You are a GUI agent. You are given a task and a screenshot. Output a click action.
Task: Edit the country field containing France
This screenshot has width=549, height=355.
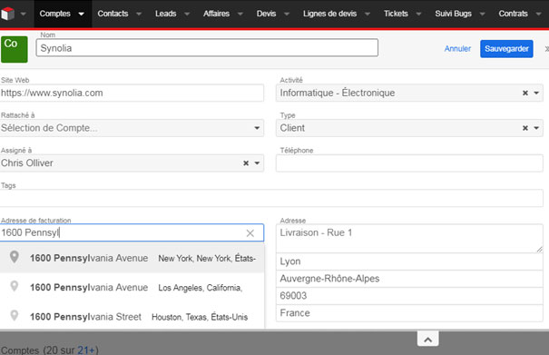coord(409,313)
